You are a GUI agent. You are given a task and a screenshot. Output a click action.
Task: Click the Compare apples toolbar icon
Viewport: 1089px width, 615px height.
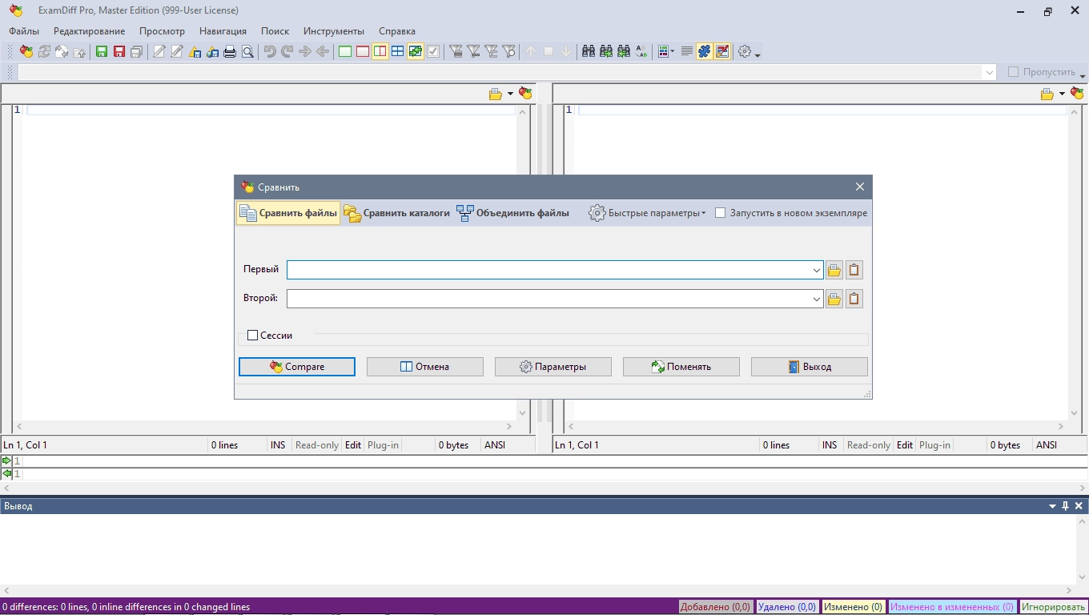(26, 51)
